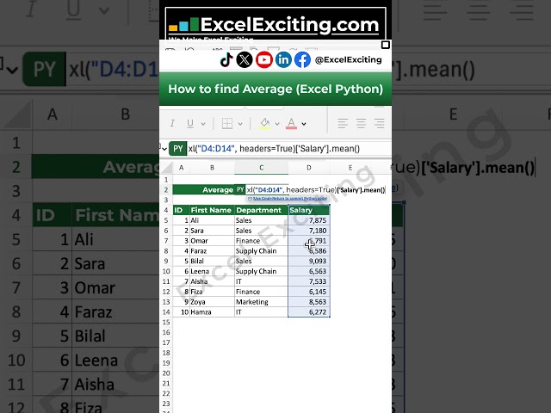Select the salary cell 7,180
Image resolution: width=551 pixels, height=413 pixels.
pyautogui.click(x=309, y=231)
